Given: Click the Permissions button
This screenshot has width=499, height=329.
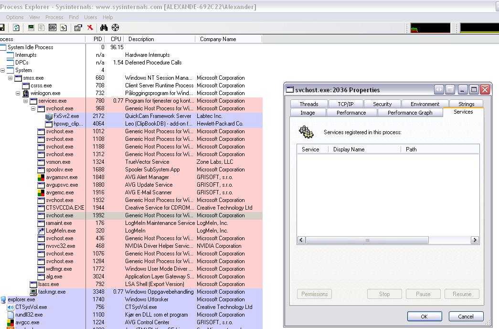Looking at the screenshot, I should (x=314, y=294).
